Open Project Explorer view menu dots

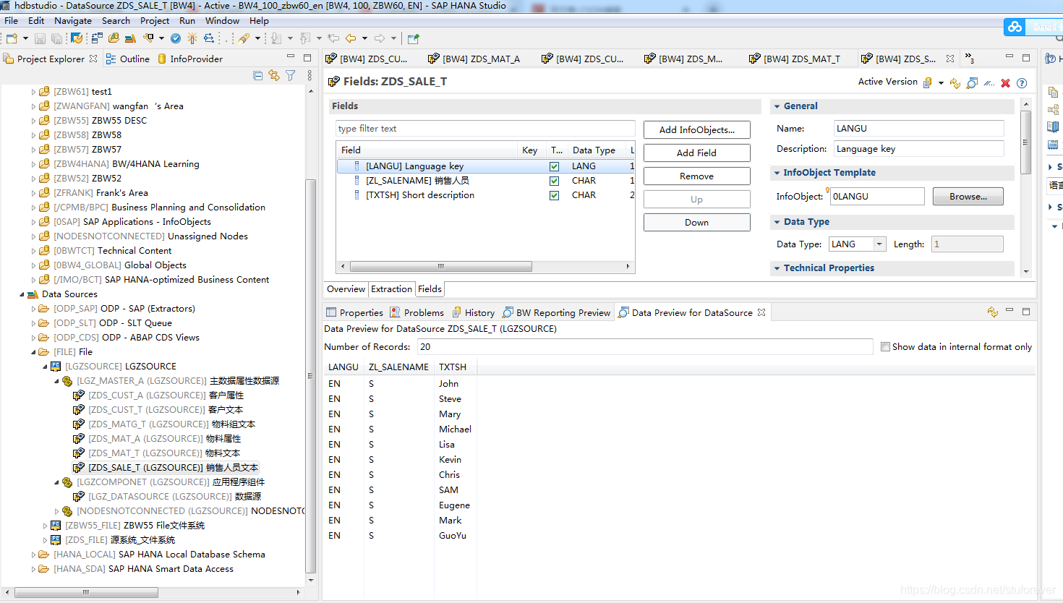tap(309, 75)
